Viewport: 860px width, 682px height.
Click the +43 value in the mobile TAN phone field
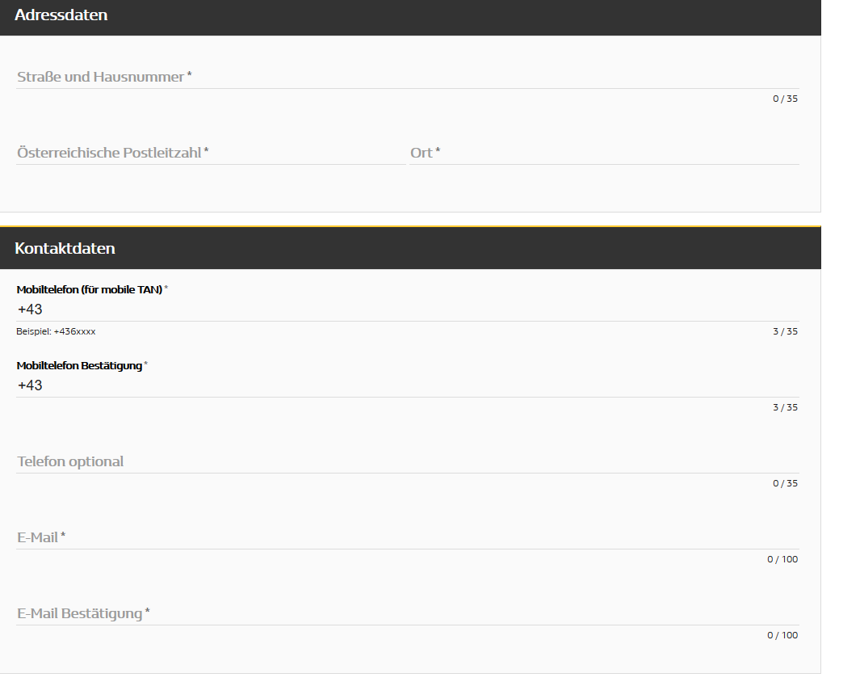point(30,309)
